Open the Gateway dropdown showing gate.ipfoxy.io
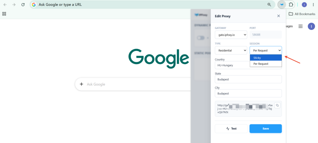Viewport: 318px width, 143px height. point(231,35)
